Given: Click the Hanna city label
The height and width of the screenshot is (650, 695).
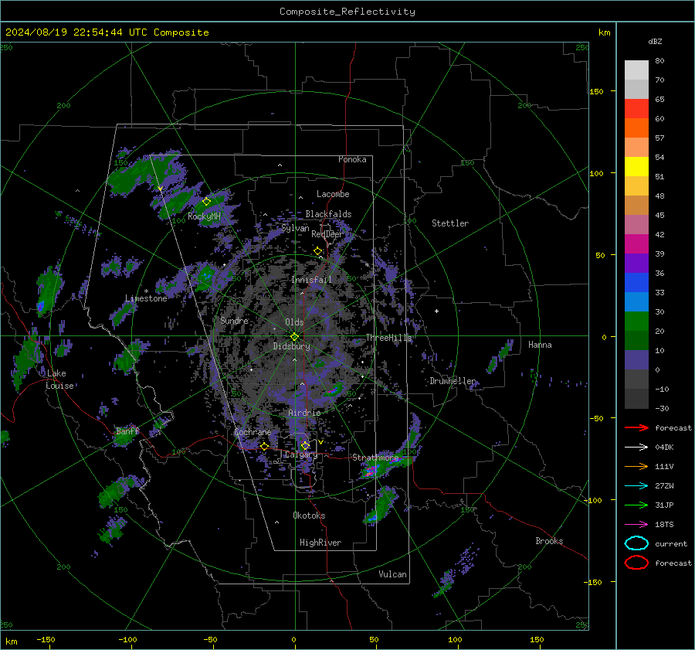Looking at the screenshot, I should click(x=540, y=345).
